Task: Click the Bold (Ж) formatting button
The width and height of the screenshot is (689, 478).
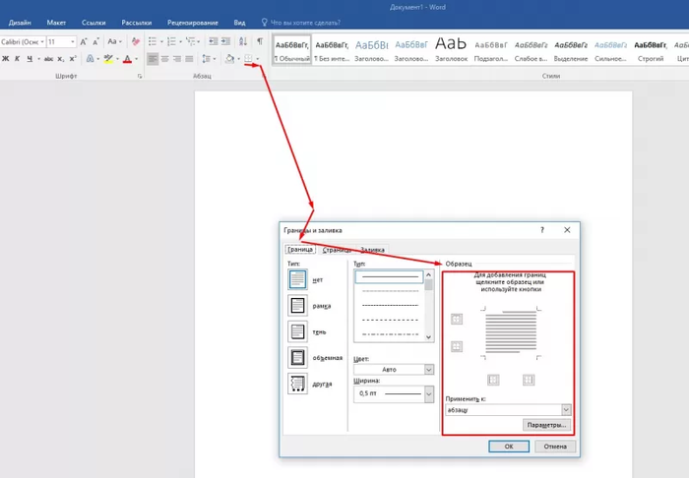Action: (5, 59)
